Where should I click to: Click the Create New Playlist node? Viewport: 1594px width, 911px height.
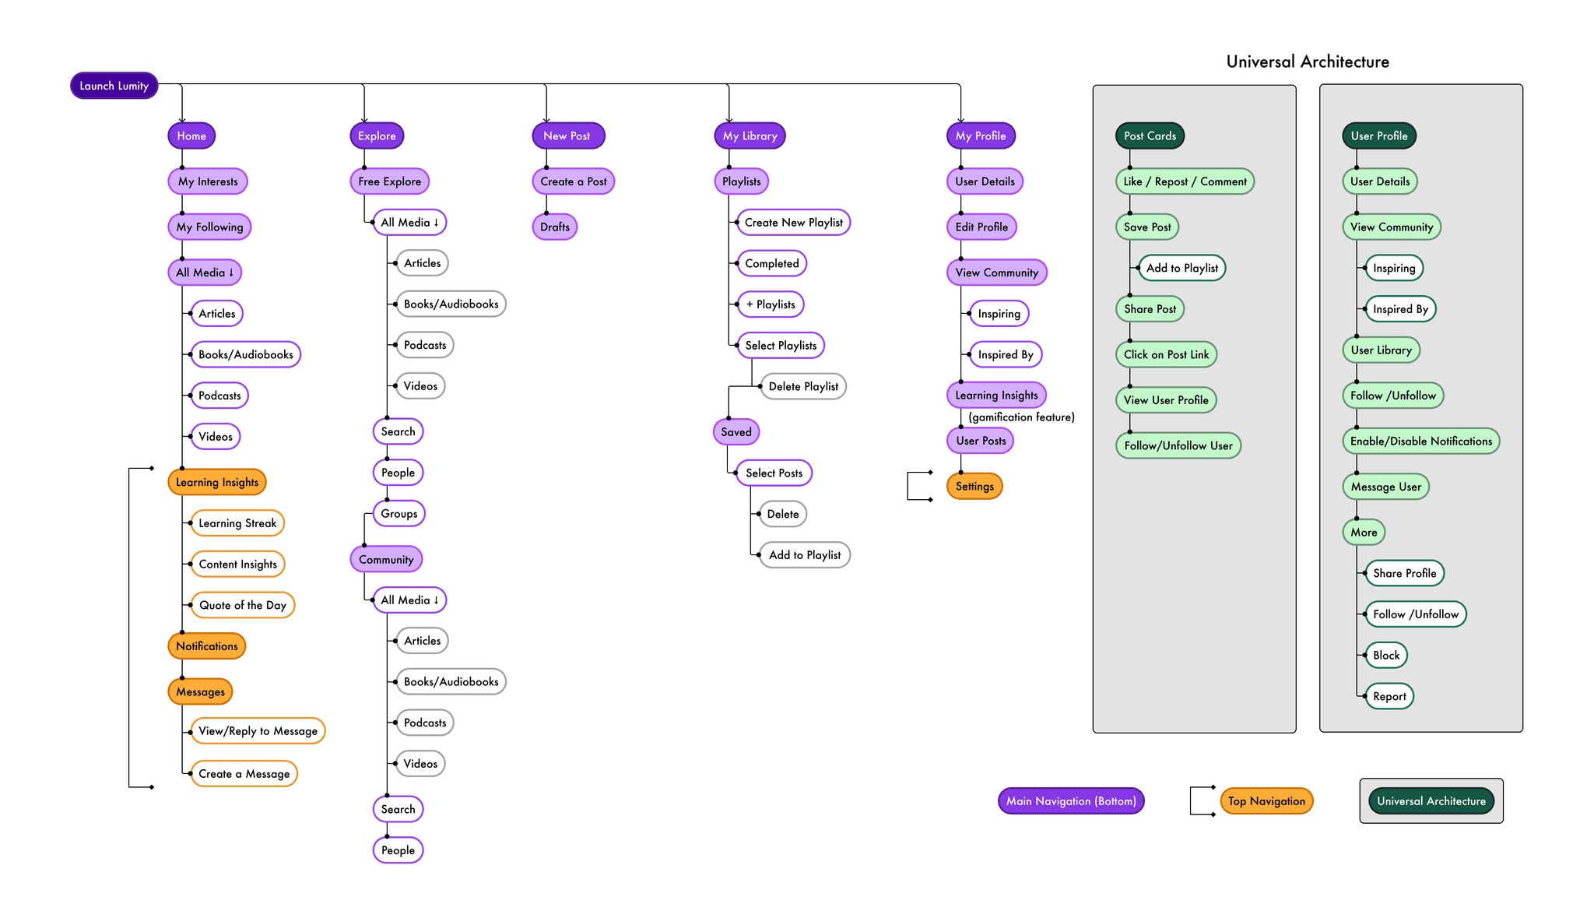(793, 223)
